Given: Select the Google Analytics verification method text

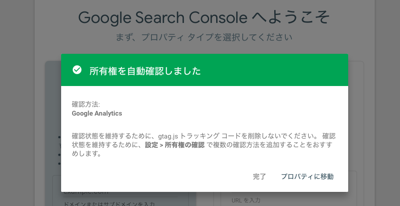Looking at the screenshot, I should (97, 113).
